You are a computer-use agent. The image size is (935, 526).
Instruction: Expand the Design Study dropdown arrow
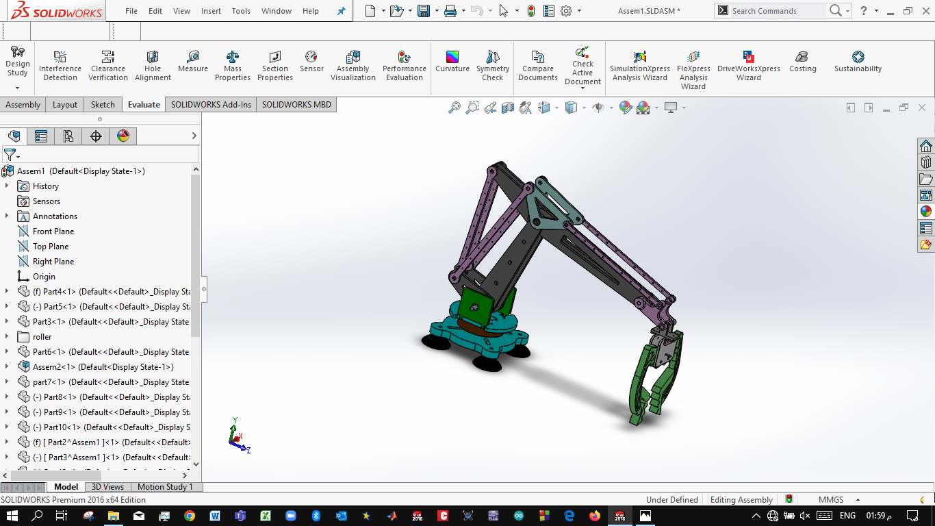(x=17, y=88)
